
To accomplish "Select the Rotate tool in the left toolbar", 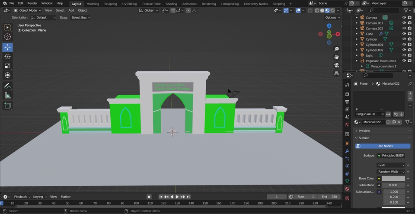I will pos(7,57).
